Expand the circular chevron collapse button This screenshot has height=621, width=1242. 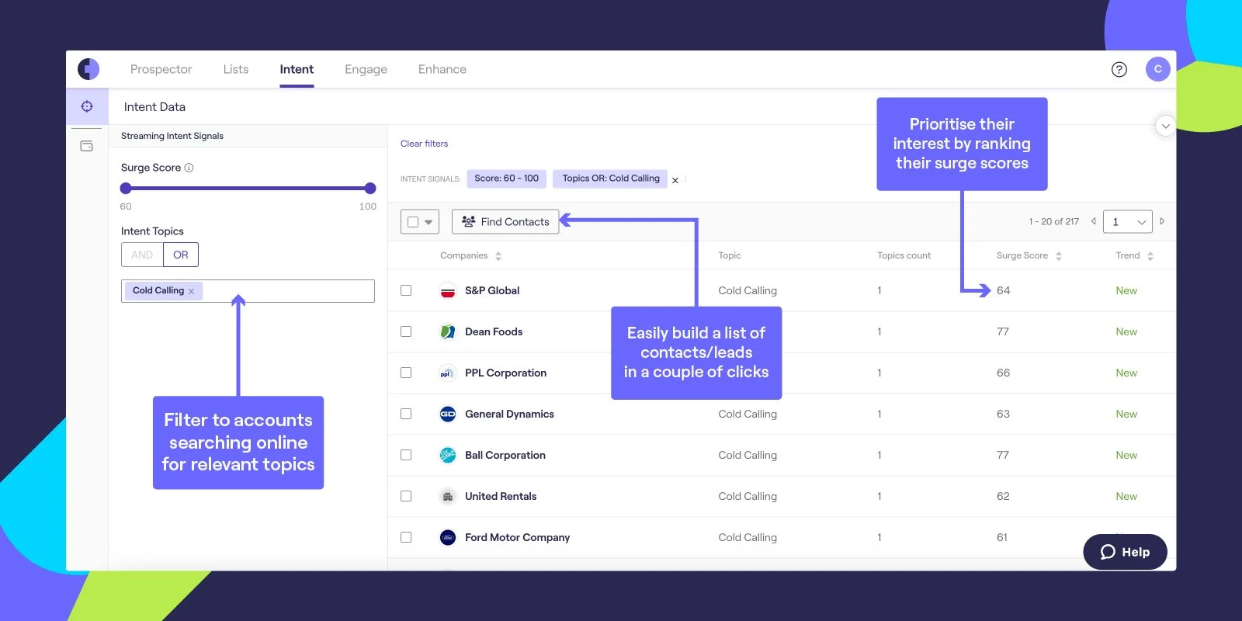(x=1165, y=126)
